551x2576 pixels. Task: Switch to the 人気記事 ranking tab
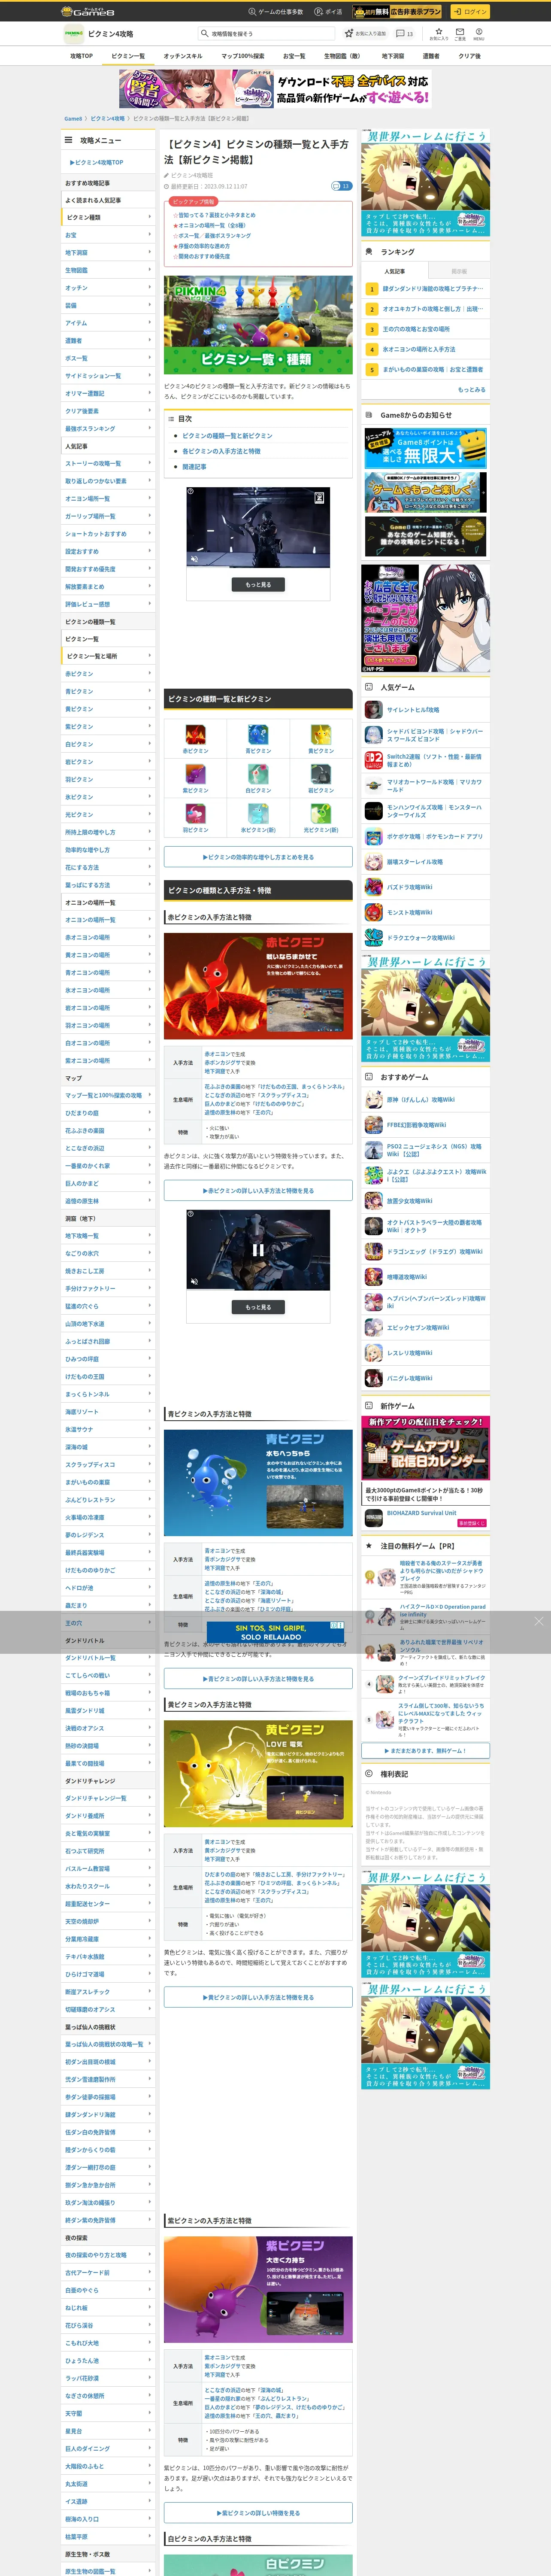coord(394,271)
